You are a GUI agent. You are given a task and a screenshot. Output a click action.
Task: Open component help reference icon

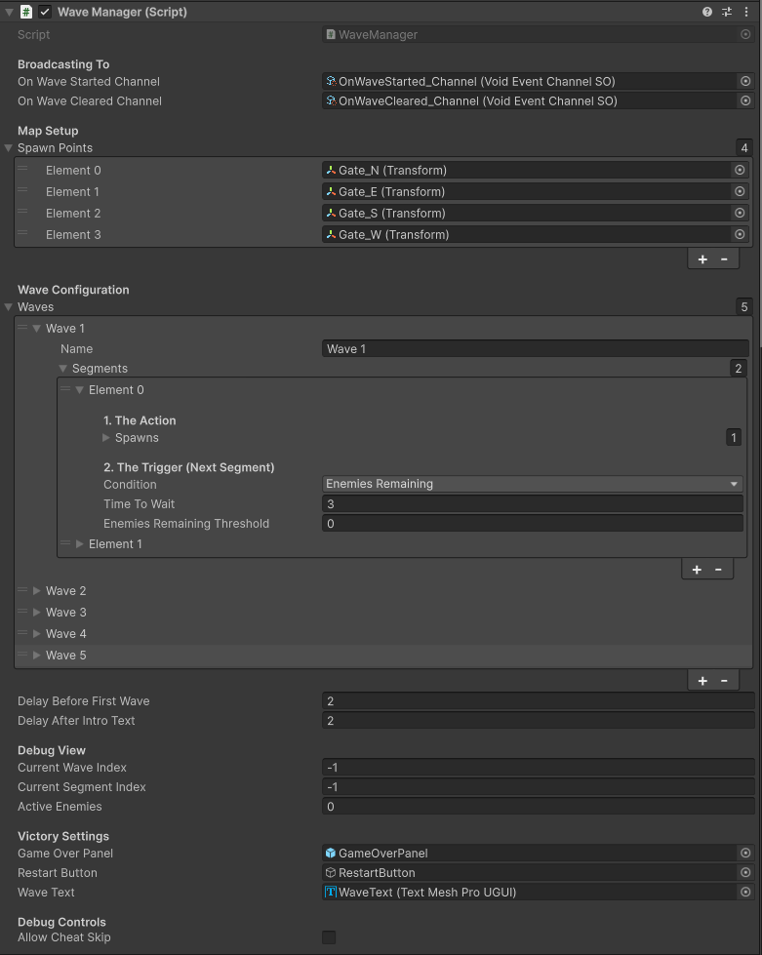[706, 12]
